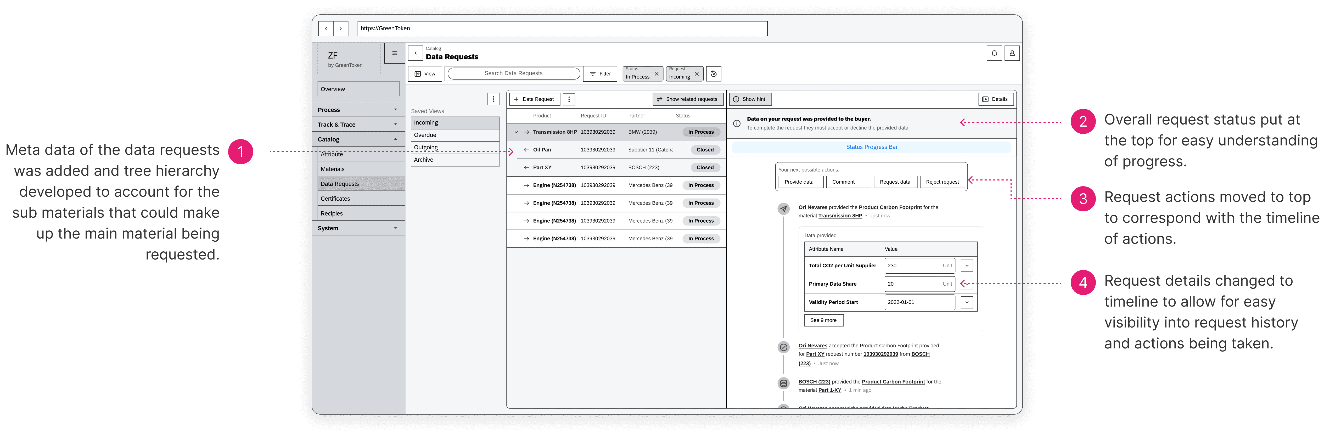Screen dimensions: 1324x435
Task: Open the hamburger menu icon
Action: pos(394,53)
